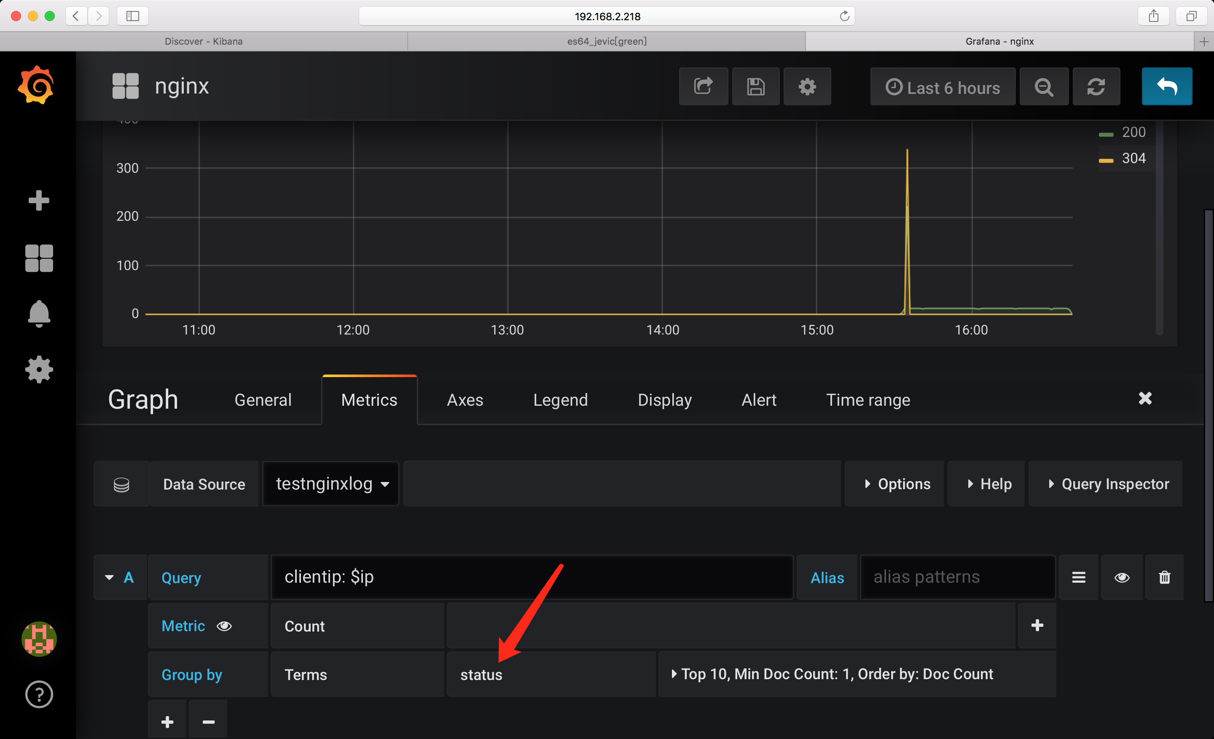This screenshot has height=739, width=1214.
Task: Click the Share dashboard icon
Action: pos(703,87)
